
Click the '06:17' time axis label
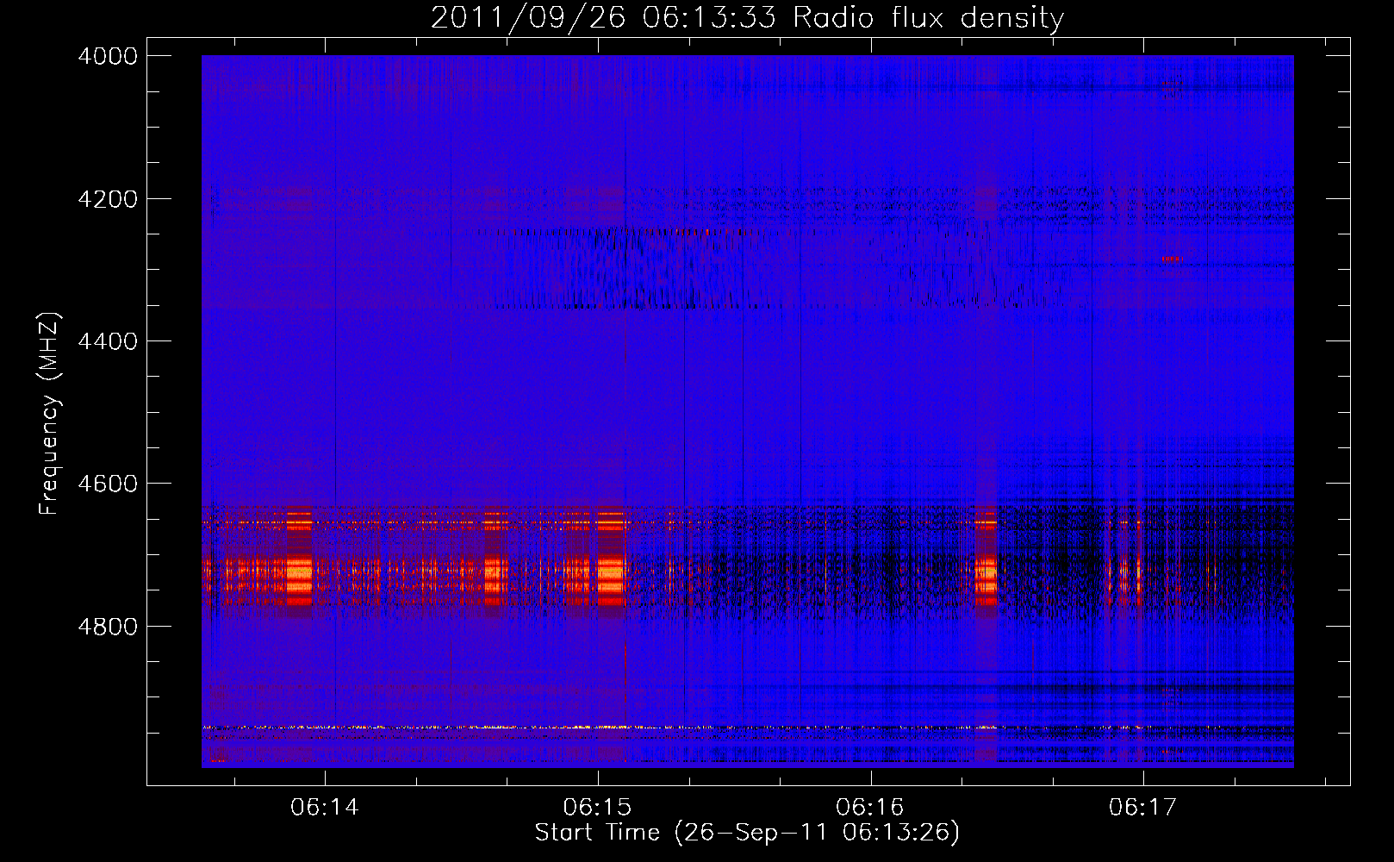click(1142, 808)
